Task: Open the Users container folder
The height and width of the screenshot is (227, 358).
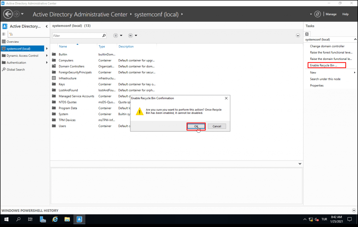Action: [64, 126]
